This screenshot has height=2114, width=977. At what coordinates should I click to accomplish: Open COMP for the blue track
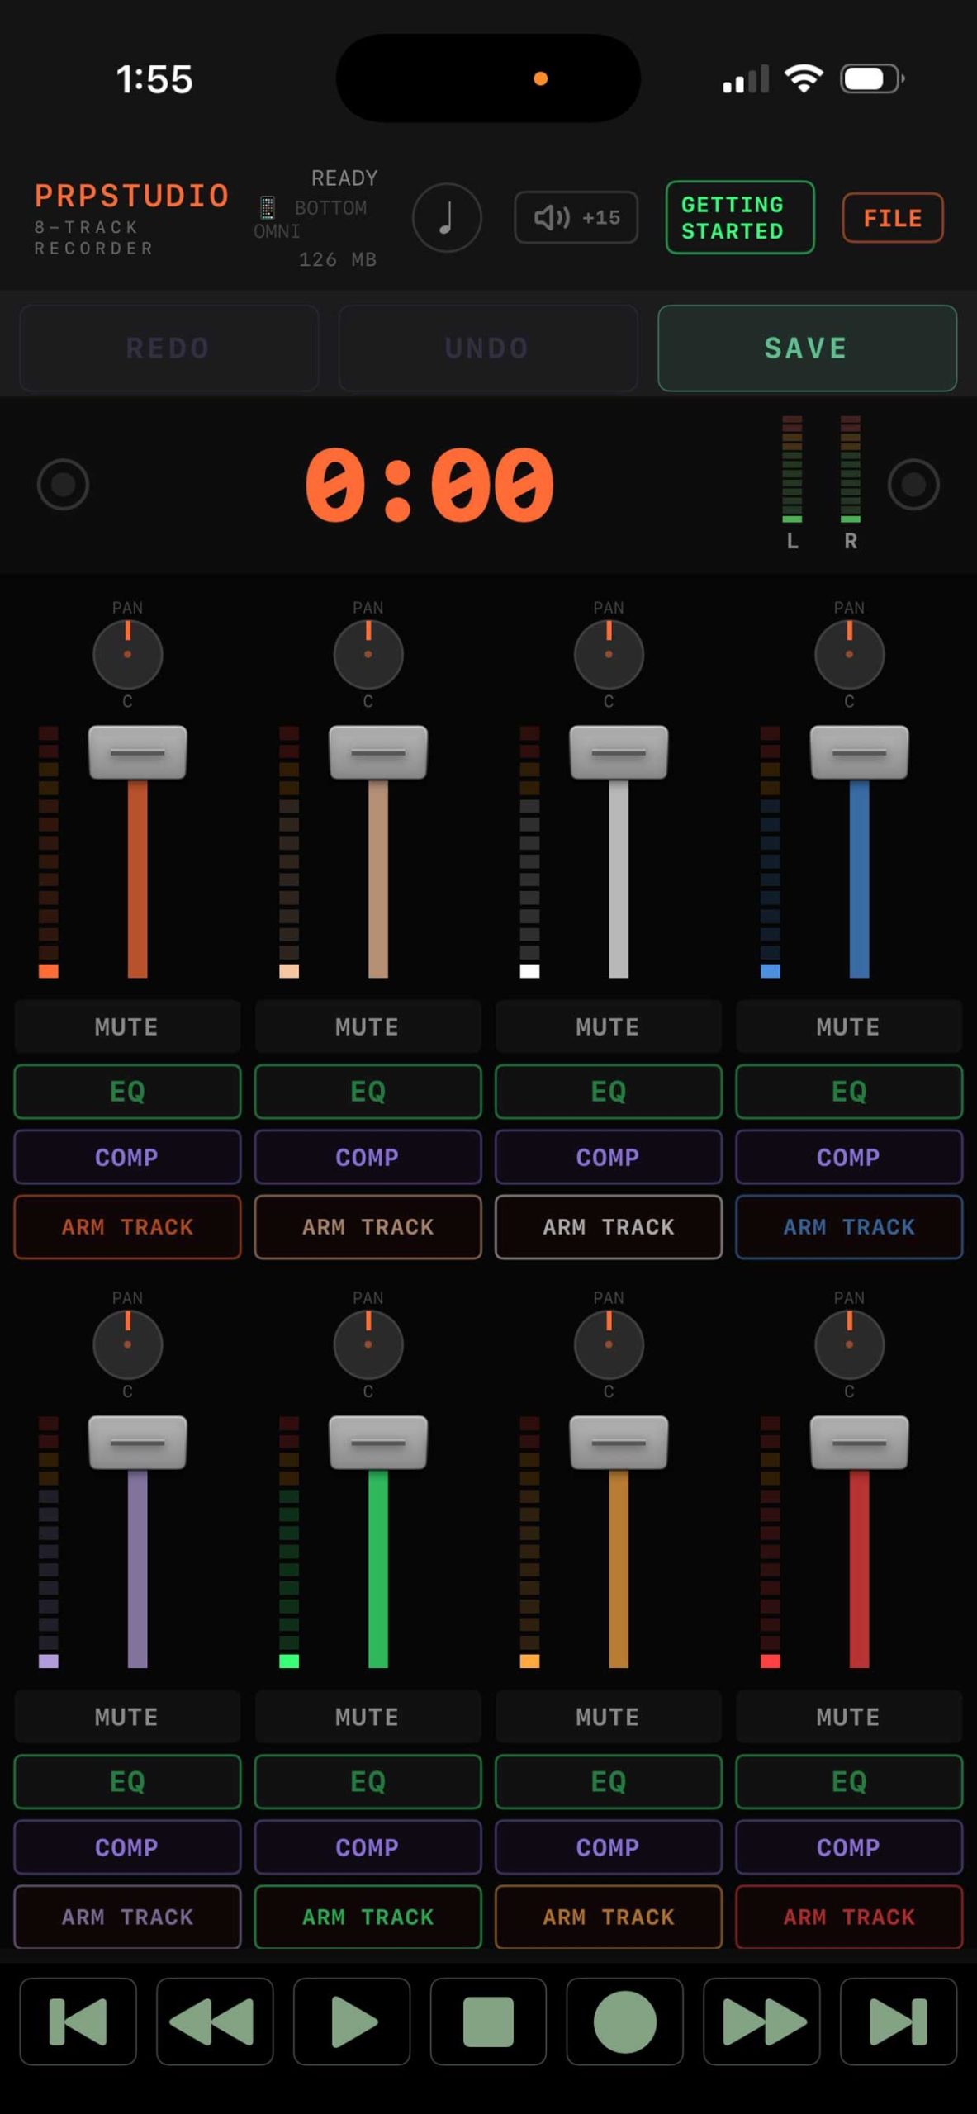(849, 1157)
